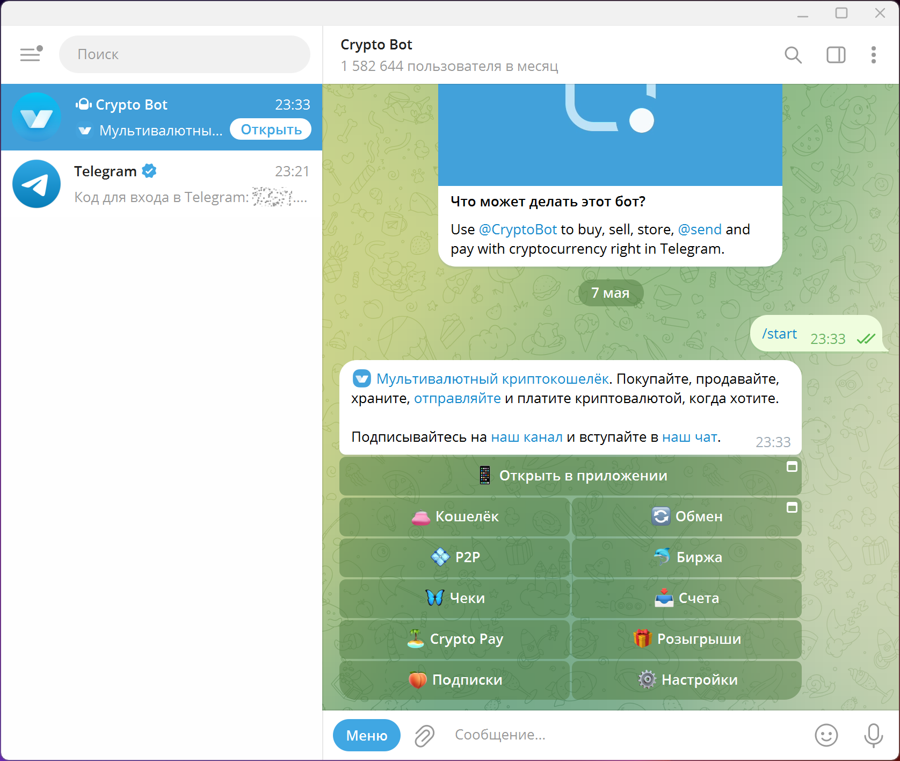Click the double-check read mark on /start
This screenshot has width=900, height=761.
tap(866, 339)
